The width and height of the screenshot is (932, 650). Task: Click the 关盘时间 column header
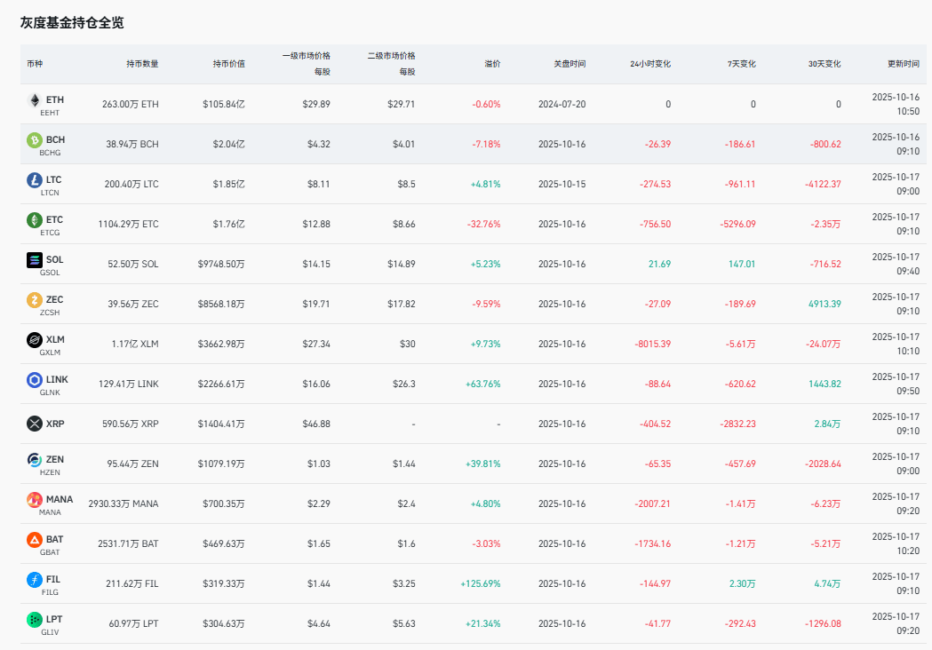(x=570, y=64)
